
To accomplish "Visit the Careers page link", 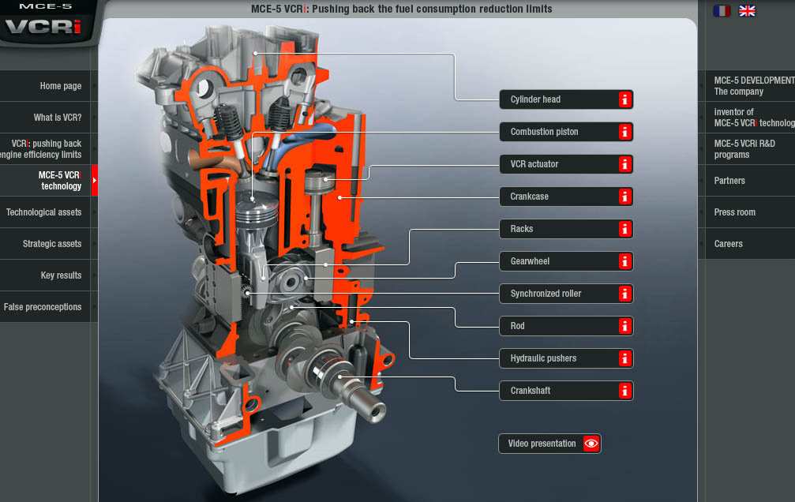I will tap(728, 244).
